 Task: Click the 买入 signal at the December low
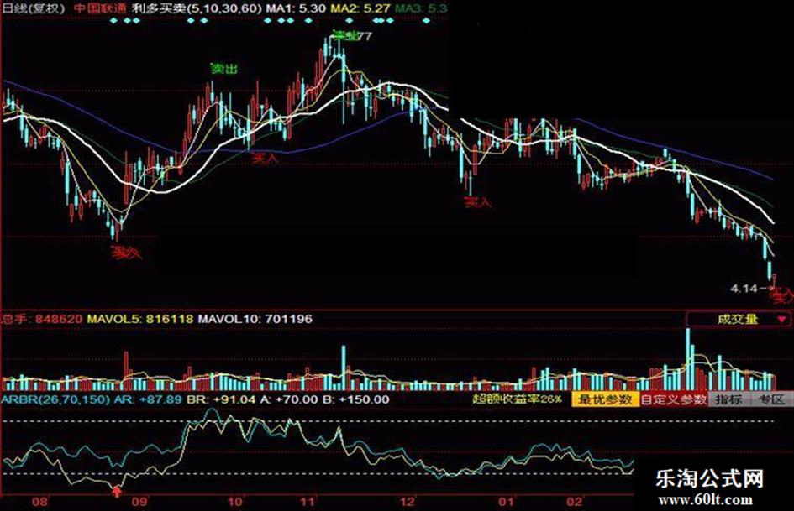tap(478, 202)
